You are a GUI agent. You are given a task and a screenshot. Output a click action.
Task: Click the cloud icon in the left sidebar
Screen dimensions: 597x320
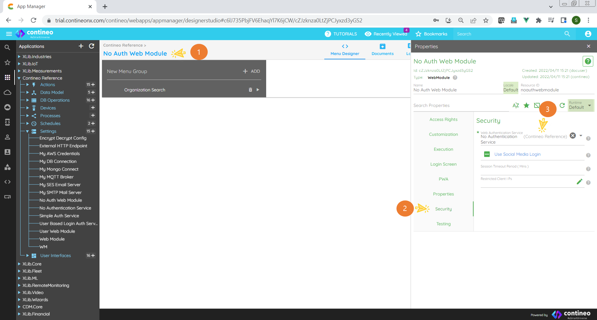pos(7,92)
